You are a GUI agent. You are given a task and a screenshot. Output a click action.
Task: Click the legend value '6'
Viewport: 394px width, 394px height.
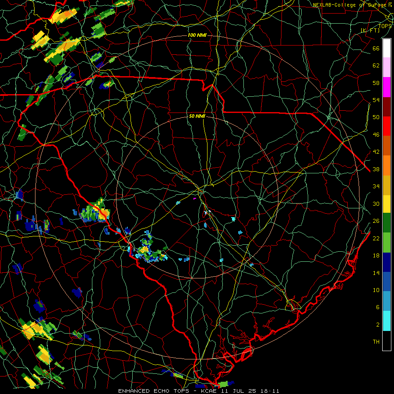[x=377, y=307]
